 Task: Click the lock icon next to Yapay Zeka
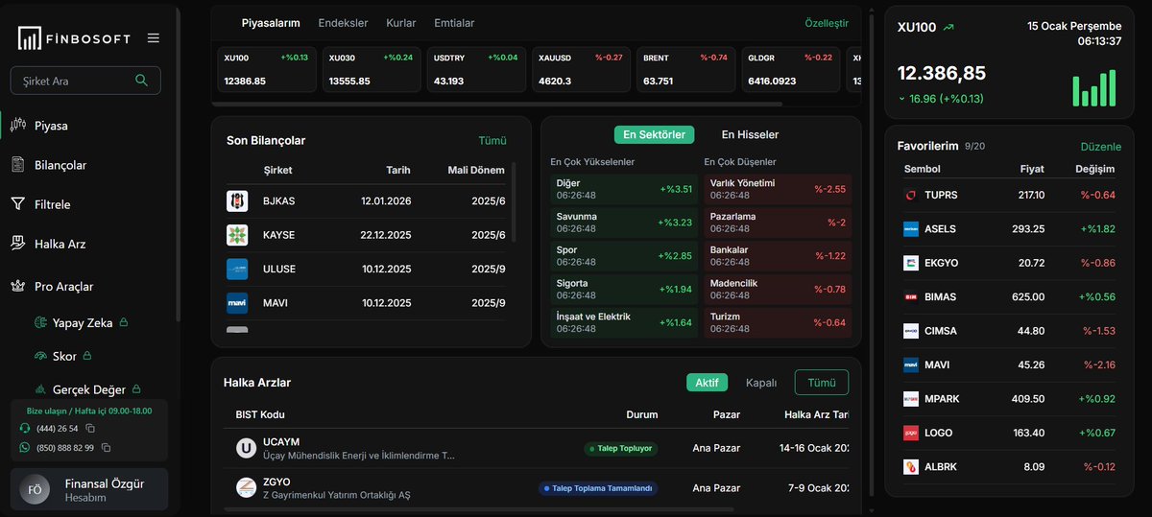click(124, 322)
